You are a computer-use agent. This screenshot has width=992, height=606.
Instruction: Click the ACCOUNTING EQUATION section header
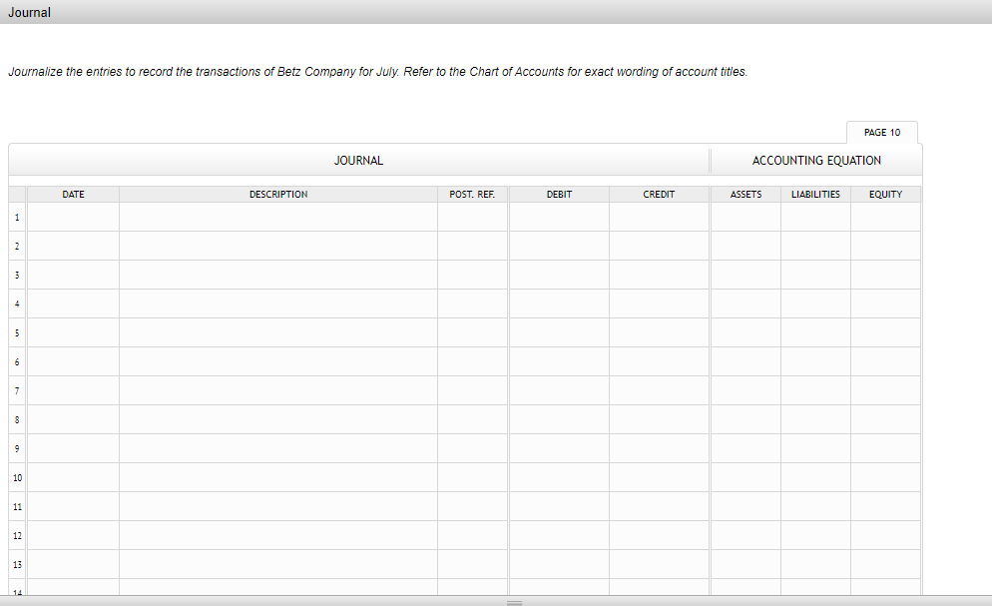[815, 160]
